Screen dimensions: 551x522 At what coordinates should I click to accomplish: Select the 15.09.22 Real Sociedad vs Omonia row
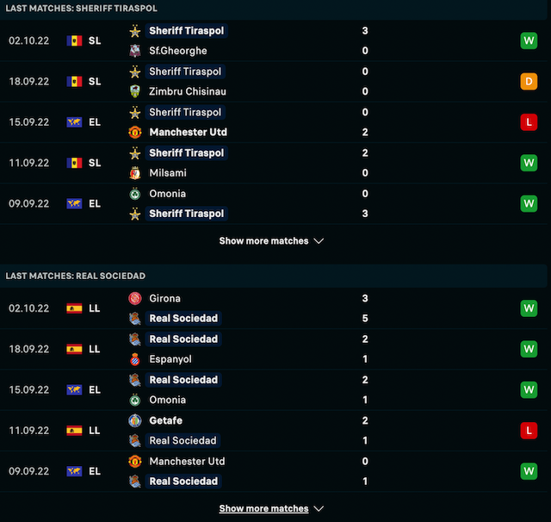tap(274, 390)
